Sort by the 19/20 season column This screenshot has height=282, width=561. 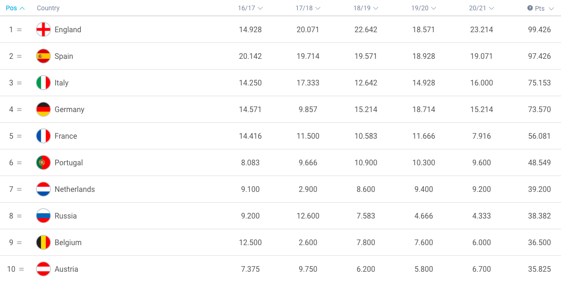point(424,8)
